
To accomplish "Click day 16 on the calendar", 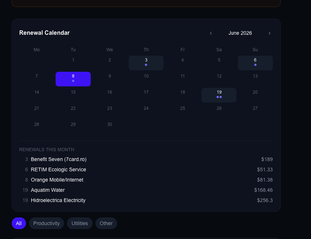I will pos(110,95).
